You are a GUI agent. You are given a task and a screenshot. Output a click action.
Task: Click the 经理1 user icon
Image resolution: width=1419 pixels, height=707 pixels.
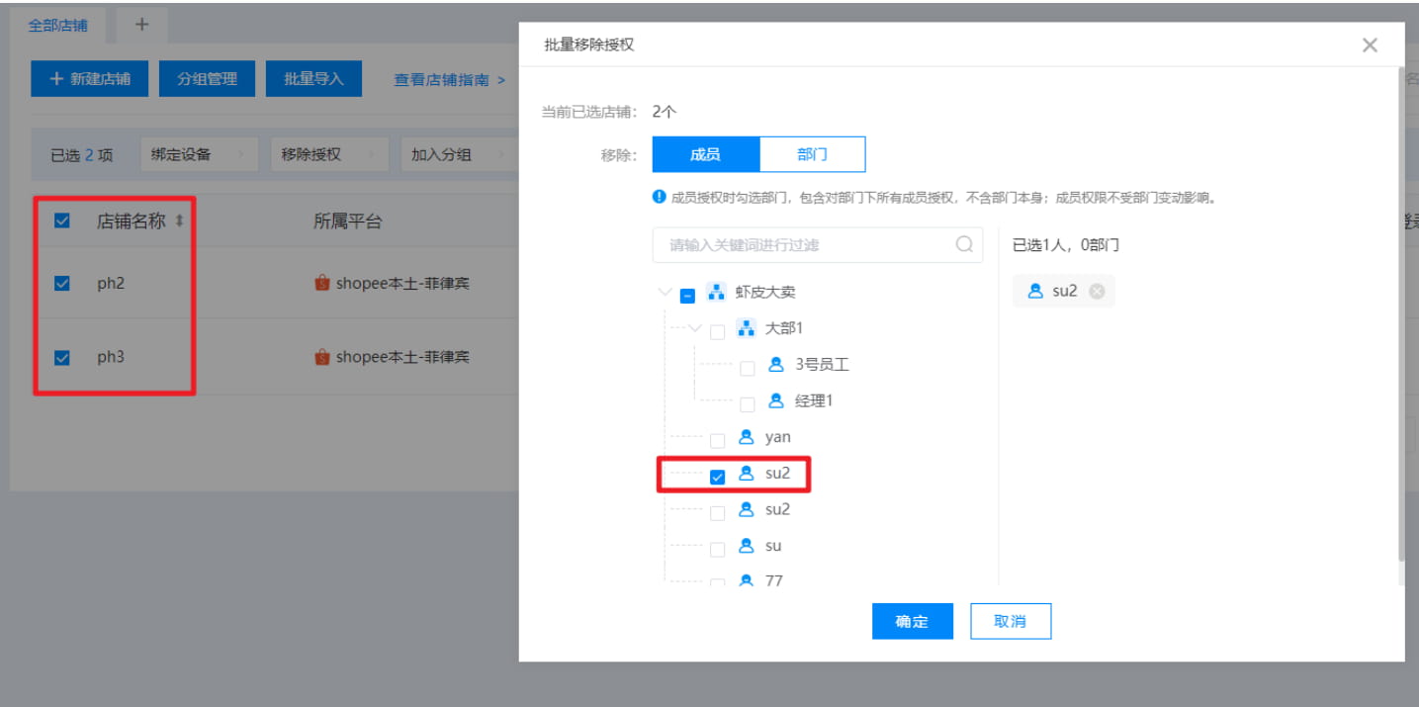pos(776,400)
